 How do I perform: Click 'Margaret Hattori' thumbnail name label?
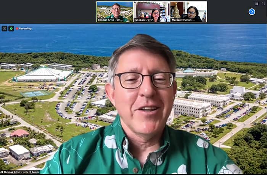pos(183,20)
